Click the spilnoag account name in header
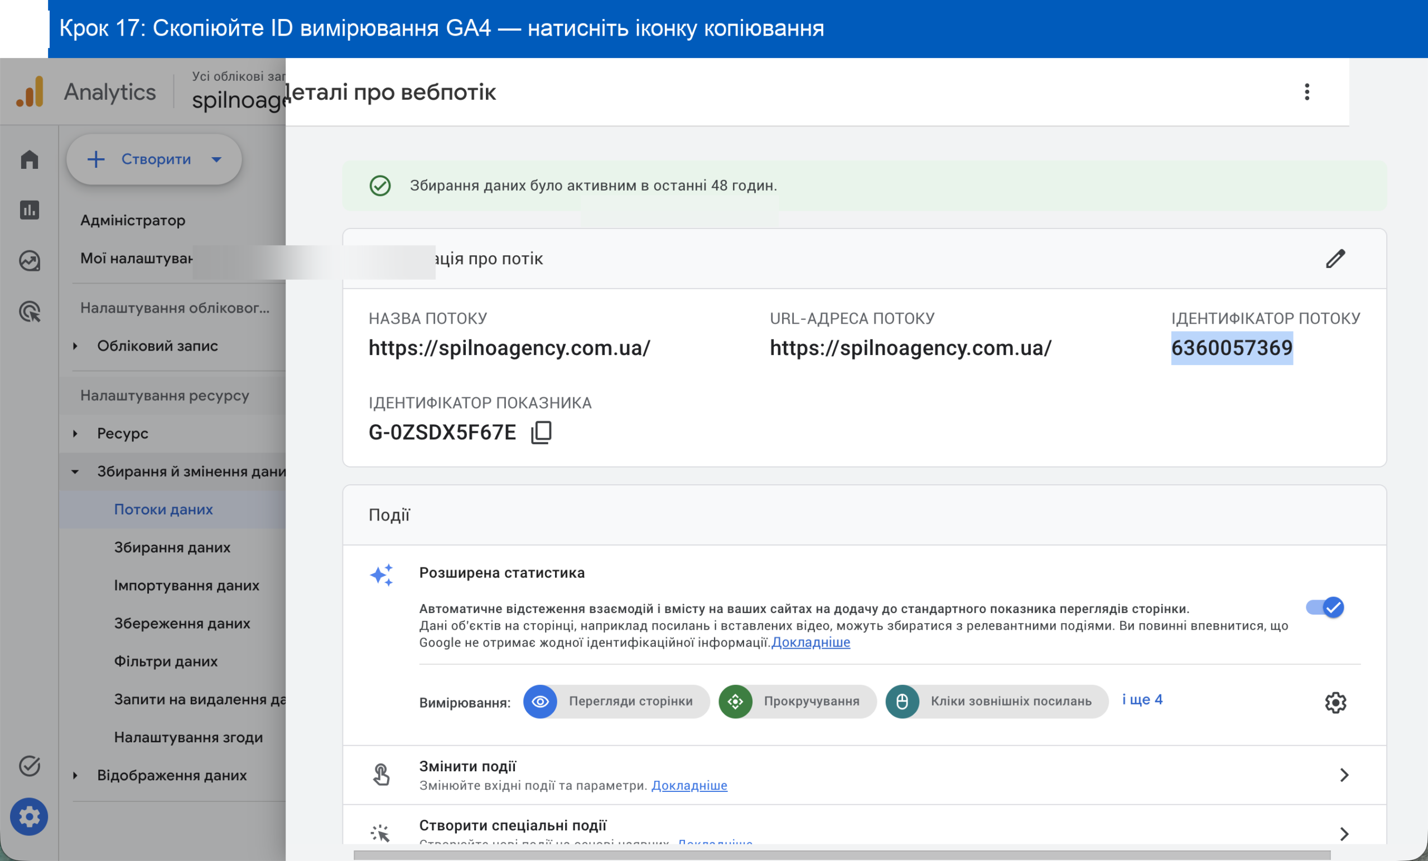Screen dimensions: 1428x861 [239, 100]
